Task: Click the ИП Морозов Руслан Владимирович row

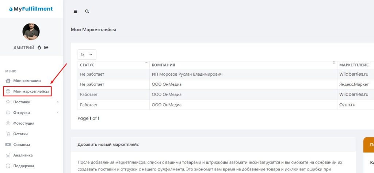Action: coord(187,74)
